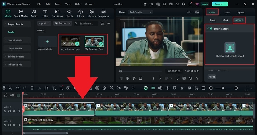
Task: Click the Export button
Action: 220,4
